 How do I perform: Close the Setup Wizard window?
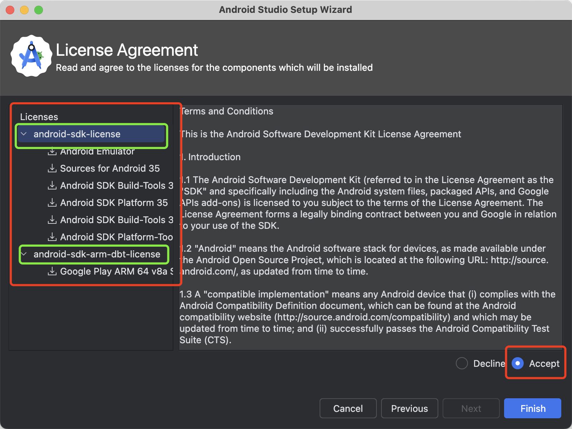10,10
